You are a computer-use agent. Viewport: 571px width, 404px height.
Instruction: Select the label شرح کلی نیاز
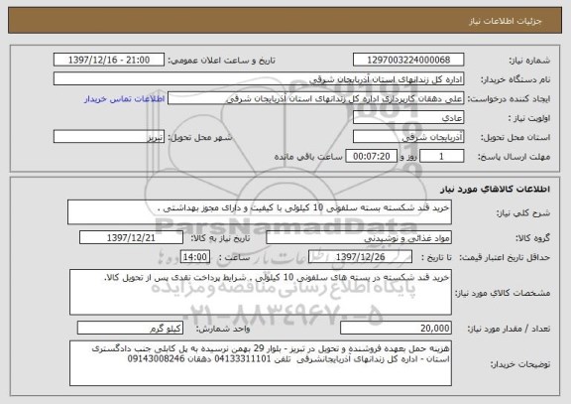523,213
